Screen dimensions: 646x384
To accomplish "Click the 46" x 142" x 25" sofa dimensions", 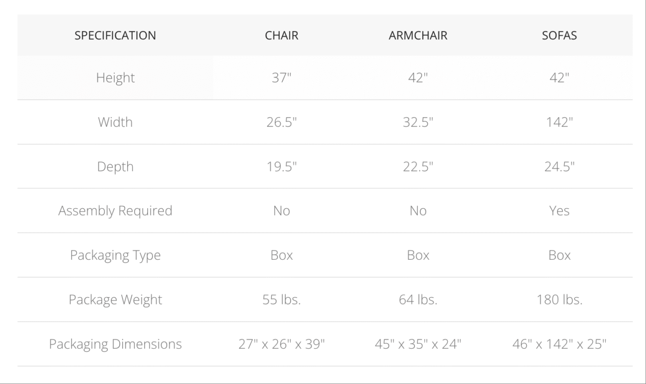I will [x=559, y=344].
